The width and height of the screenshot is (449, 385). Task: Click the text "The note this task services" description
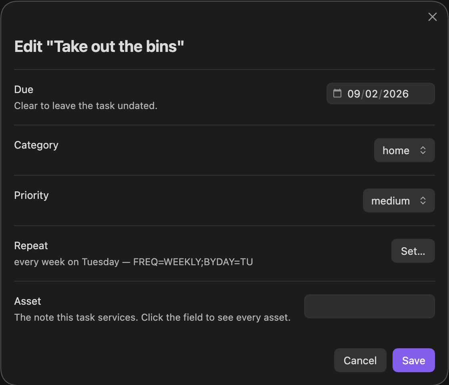tap(152, 317)
